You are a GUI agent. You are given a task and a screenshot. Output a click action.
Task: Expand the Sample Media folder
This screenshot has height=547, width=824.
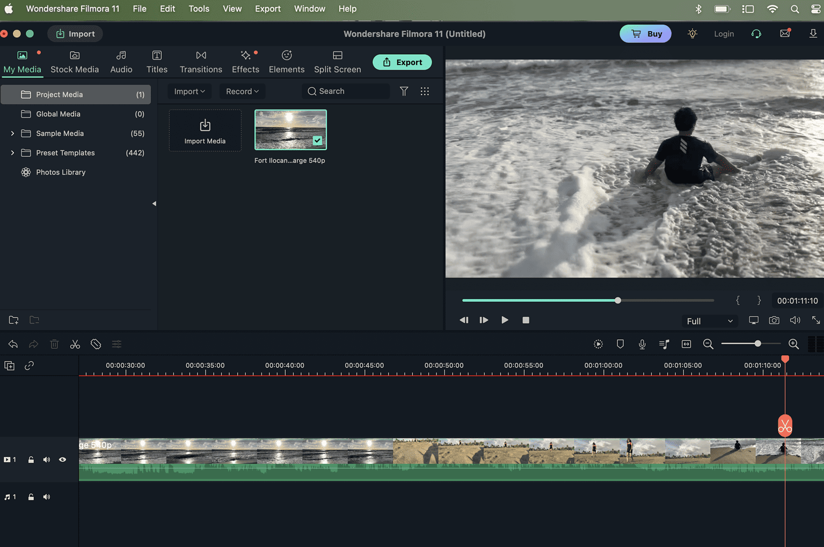click(x=12, y=133)
